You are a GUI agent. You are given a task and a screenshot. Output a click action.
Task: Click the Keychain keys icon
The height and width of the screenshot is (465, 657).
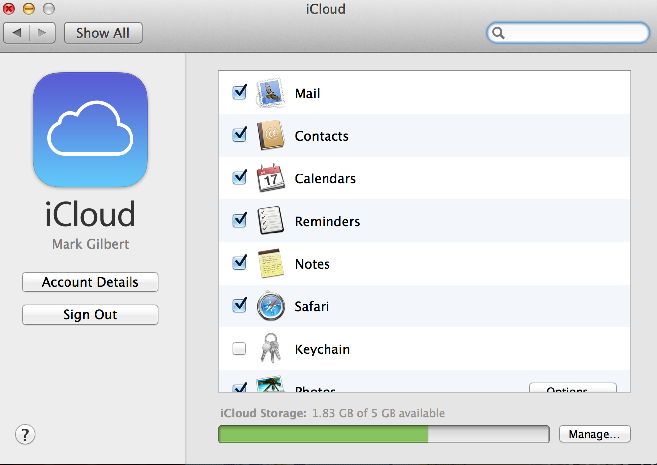pos(270,348)
